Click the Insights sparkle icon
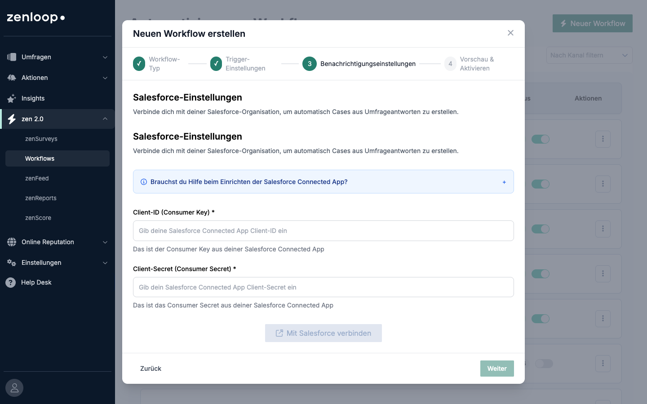647x404 pixels. point(12,98)
